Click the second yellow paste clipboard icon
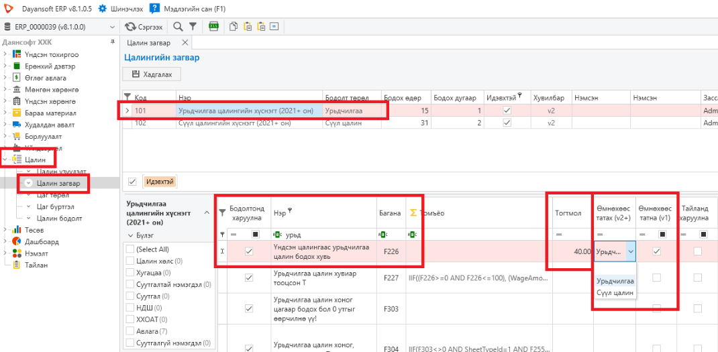Viewport: 718px width, 352px height. point(261,26)
